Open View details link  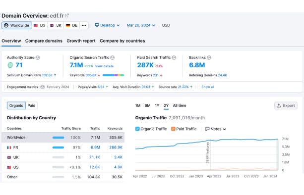[104, 66]
